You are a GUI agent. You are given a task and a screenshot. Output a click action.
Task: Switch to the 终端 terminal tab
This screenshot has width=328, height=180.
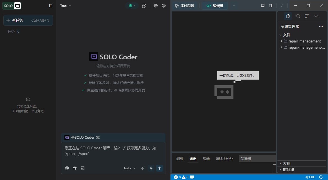pyautogui.click(x=206, y=159)
